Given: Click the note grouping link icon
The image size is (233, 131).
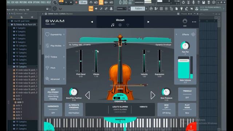Looking at the screenshot, I should coord(106,9).
